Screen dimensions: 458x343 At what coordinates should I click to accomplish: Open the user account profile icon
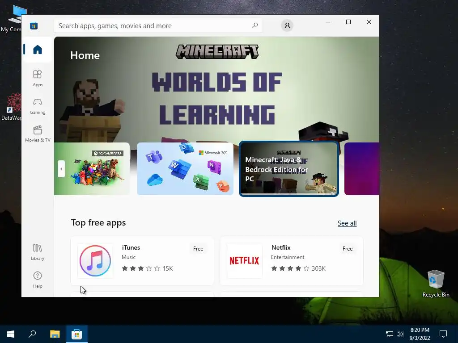coord(287,25)
